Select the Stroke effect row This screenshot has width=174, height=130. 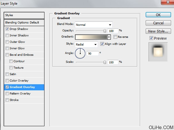(24, 100)
